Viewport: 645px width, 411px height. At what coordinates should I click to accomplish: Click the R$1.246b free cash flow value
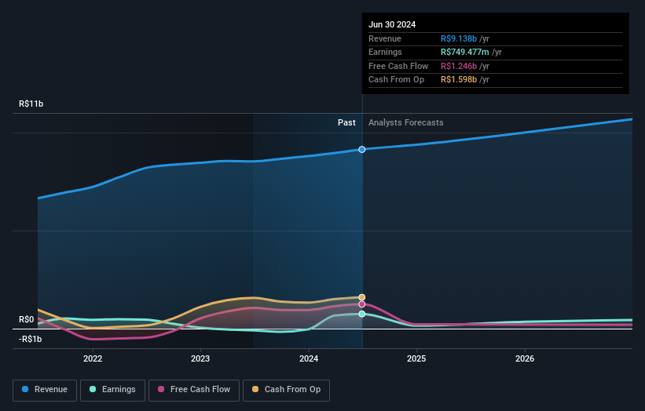pos(459,66)
